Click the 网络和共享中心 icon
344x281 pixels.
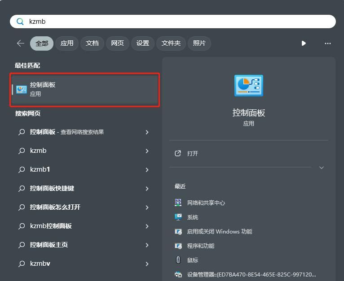tap(178, 203)
